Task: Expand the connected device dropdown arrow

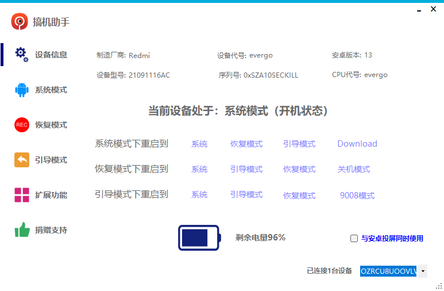Action: pos(423,271)
